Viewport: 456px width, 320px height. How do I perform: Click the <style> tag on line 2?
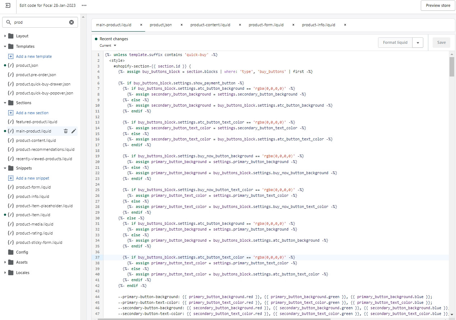click(117, 60)
